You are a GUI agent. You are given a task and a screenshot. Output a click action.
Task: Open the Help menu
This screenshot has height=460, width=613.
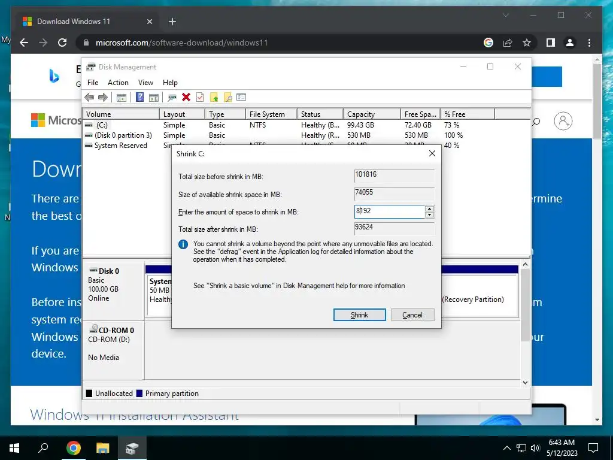click(170, 83)
